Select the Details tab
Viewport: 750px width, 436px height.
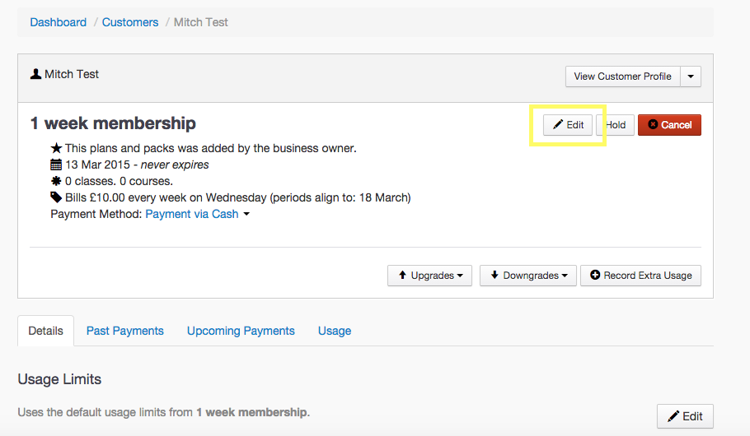tap(45, 331)
